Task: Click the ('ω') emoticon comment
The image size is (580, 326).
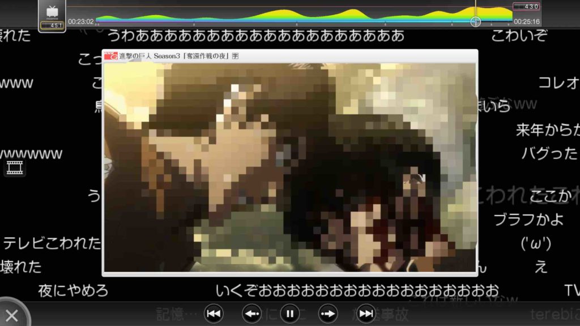Action: 536,243
